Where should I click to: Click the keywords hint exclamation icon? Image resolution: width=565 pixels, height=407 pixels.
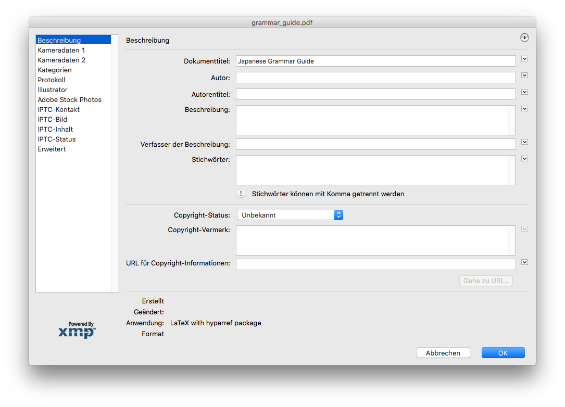coord(241,194)
